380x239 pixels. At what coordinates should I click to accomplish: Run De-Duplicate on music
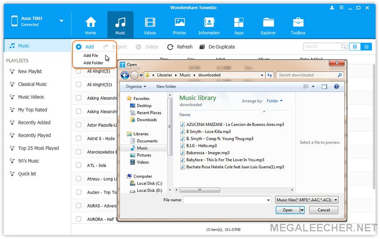tap(217, 47)
